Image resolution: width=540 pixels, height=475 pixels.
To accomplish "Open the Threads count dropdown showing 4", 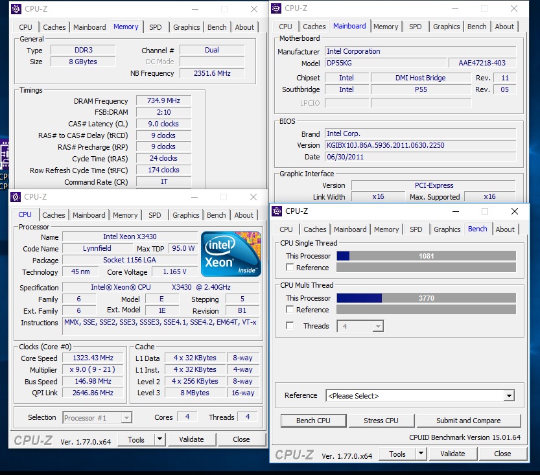I will [360, 326].
